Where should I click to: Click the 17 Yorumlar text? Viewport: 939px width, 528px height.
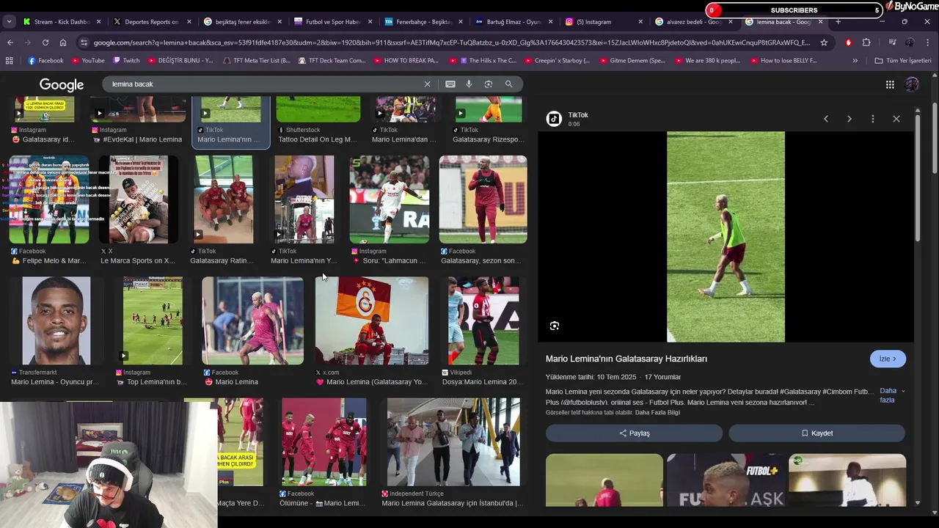tap(662, 377)
